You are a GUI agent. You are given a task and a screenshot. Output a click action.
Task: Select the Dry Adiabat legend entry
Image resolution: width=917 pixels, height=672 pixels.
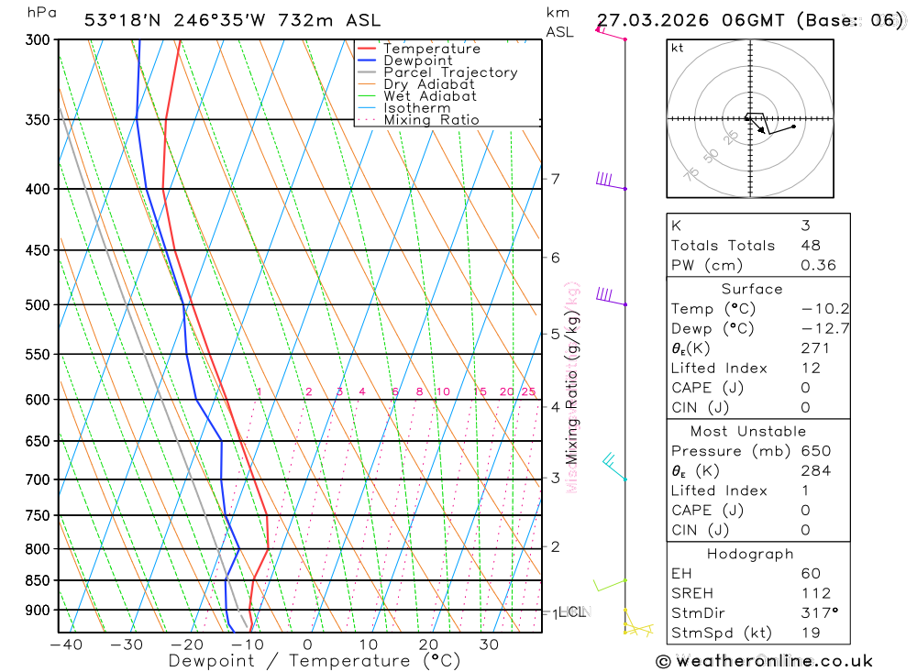(415, 84)
